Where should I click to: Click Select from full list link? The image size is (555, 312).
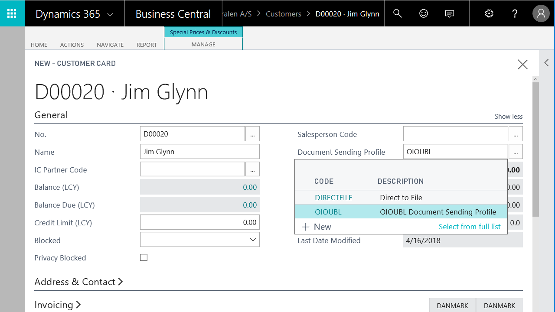point(470,227)
